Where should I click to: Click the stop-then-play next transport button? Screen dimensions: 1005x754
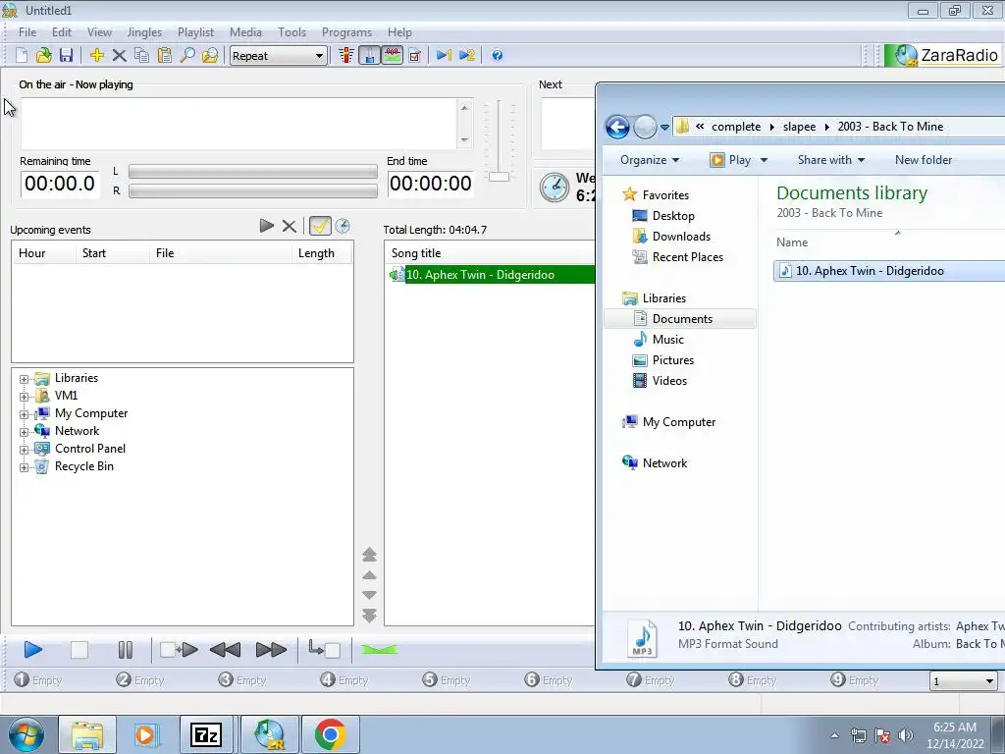[x=179, y=650]
